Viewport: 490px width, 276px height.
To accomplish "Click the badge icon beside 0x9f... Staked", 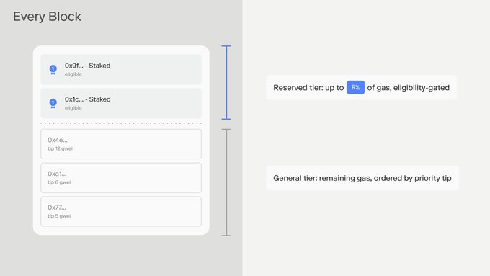I will (53, 69).
